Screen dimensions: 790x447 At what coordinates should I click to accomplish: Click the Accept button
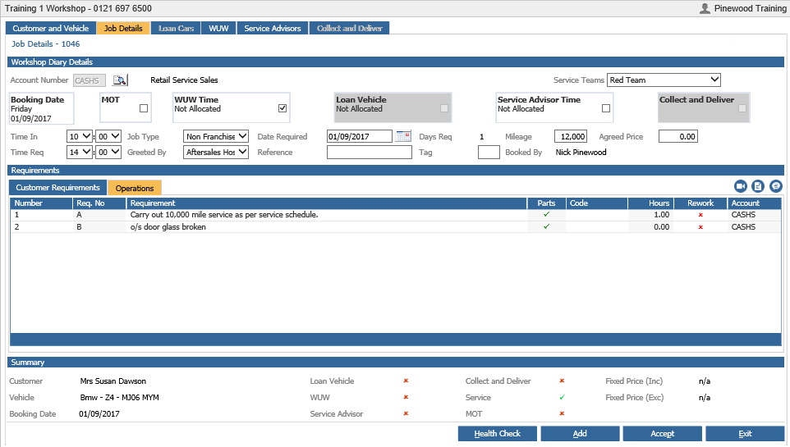pos(662,433)
